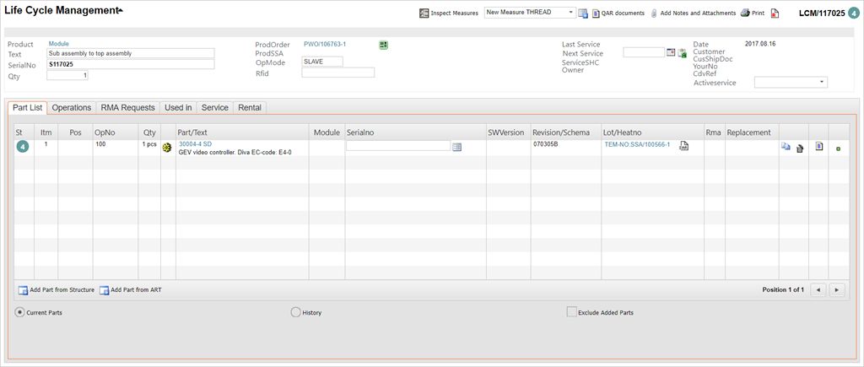Print the life cycle record
The width and height of the screenshot is (864, 367).
[x=745, y=13]
